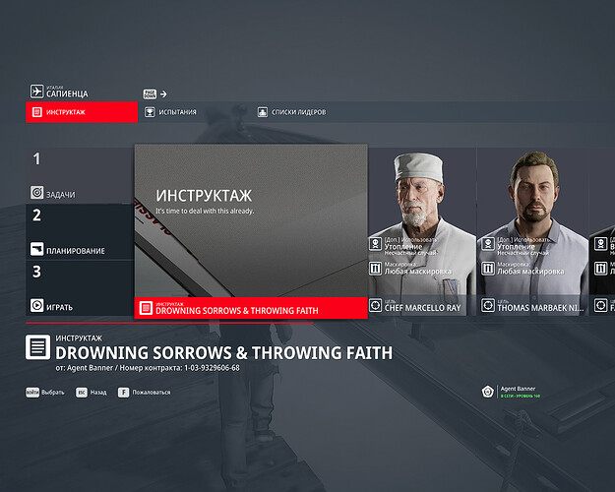Click the target icon beside ЗАДАЧИ

[36, 192]
